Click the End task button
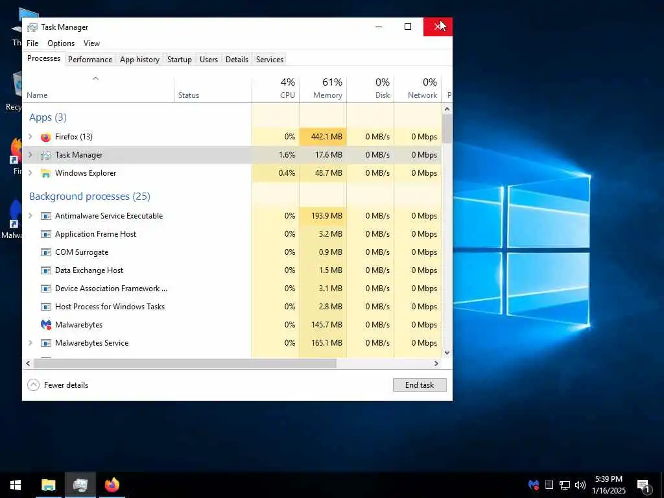This screenshot has height=498, width=664. 420,385
